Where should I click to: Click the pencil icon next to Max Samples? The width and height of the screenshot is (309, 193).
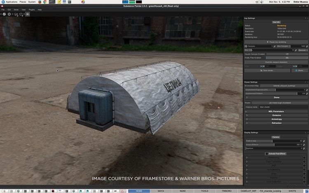click(x=307, y=46)
